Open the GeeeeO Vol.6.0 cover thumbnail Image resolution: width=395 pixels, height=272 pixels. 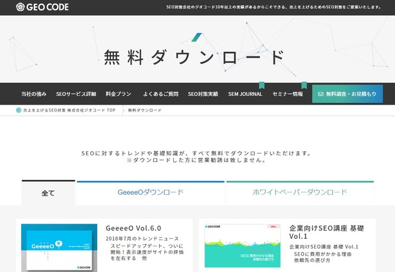(x=59, y=248)
